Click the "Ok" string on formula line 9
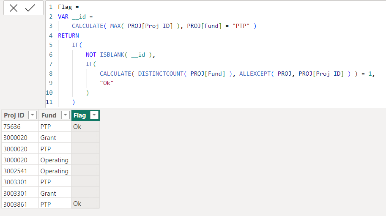386x216 pixels. coord(107,83)
